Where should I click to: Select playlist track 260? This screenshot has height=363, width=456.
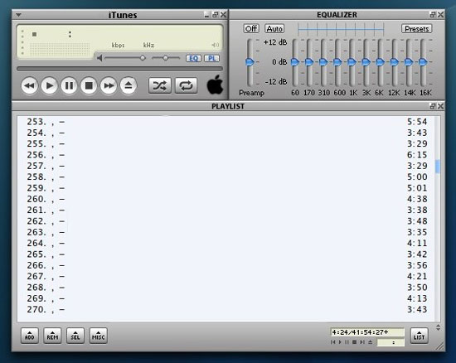click(x=227, y=199)
